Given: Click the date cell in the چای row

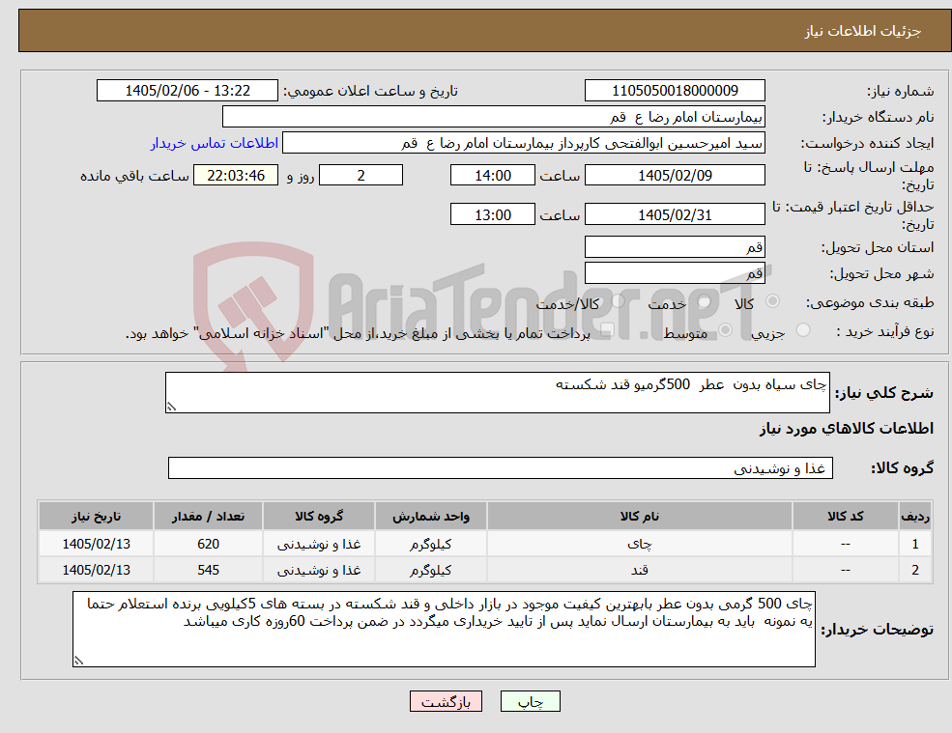Looking at the screenshot, I should pyautogui.click(x=96, y=545).
